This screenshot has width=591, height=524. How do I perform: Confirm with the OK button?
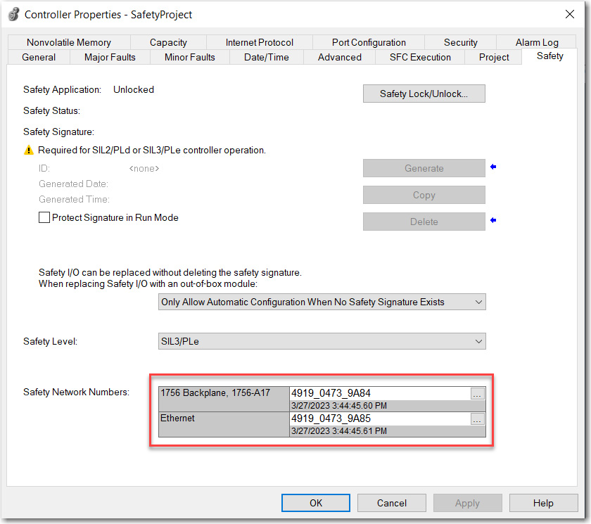click(315, 503)
